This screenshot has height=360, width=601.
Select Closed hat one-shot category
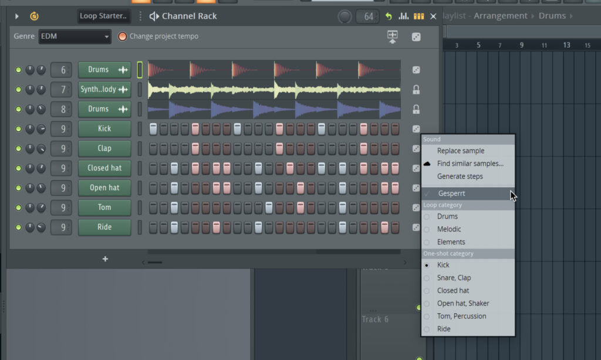point(468,291)
